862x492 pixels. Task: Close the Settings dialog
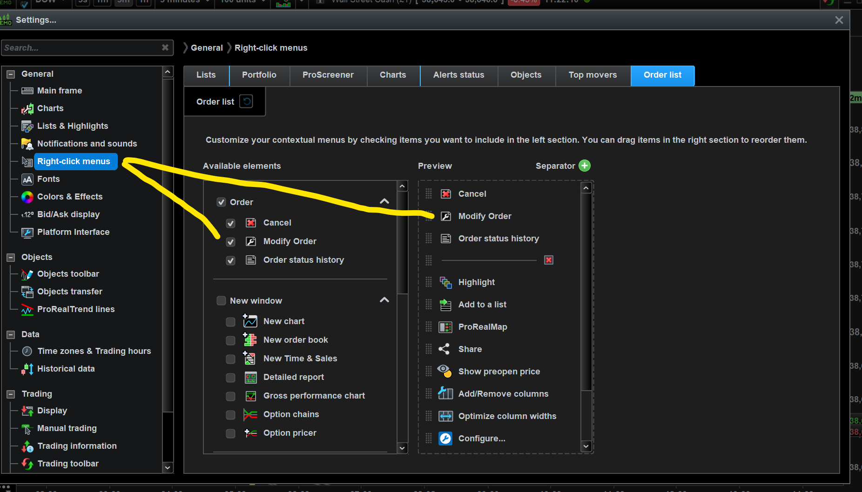pos(839,20)
